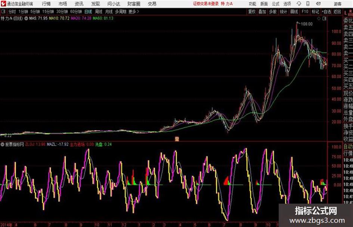This screenshot has width=353, height=227.
Task: Open the envelope messages icon
Action: tap(318, 4)
